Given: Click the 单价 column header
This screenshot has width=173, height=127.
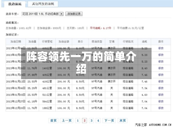Looking at the screenshot, I should (80, 42).
